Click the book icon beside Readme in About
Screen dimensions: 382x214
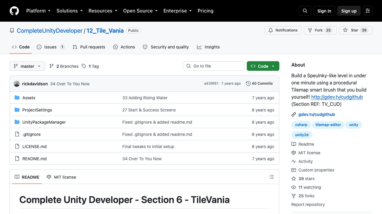294,144
